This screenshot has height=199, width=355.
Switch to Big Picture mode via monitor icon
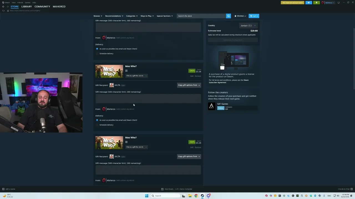(x=338, y=2)
